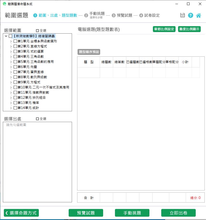This screenshot has width=206, height=220.
Task: Collapse the 新突破數學B 總複習講義 tree node
Action: point(6,36)
